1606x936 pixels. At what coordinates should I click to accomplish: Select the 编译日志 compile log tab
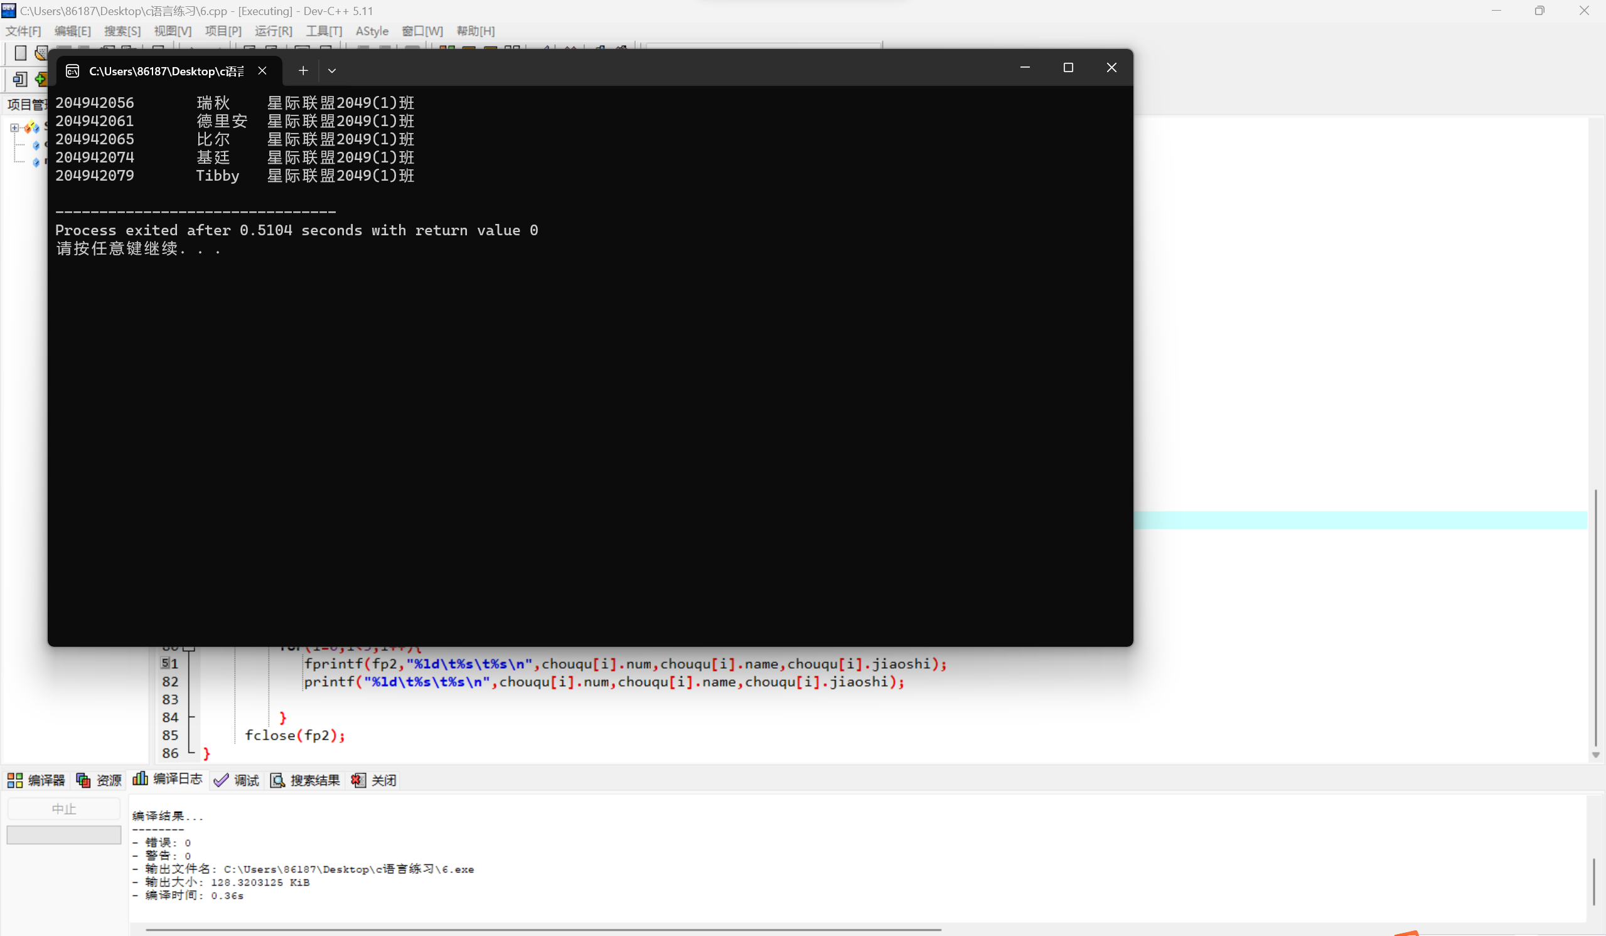168,779
